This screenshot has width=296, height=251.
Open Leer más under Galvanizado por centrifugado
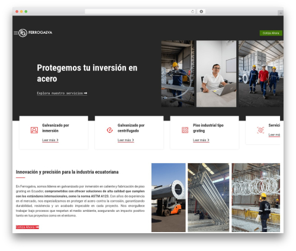coord(126,140)
